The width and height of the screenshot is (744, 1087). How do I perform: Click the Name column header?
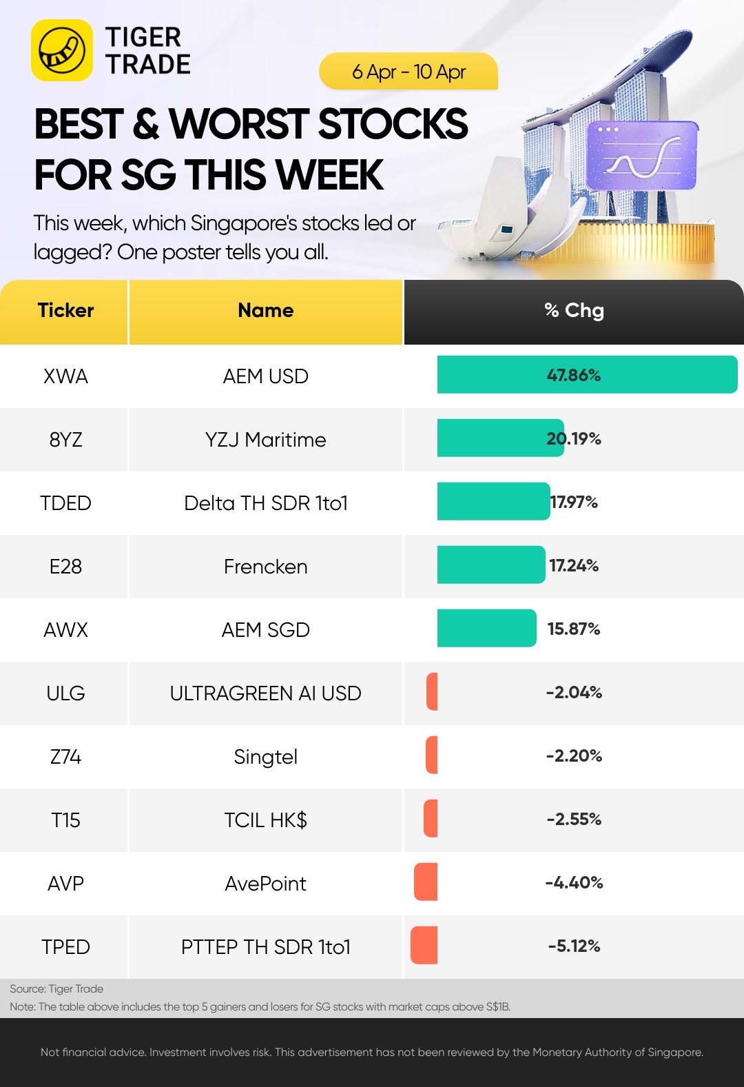266,312
